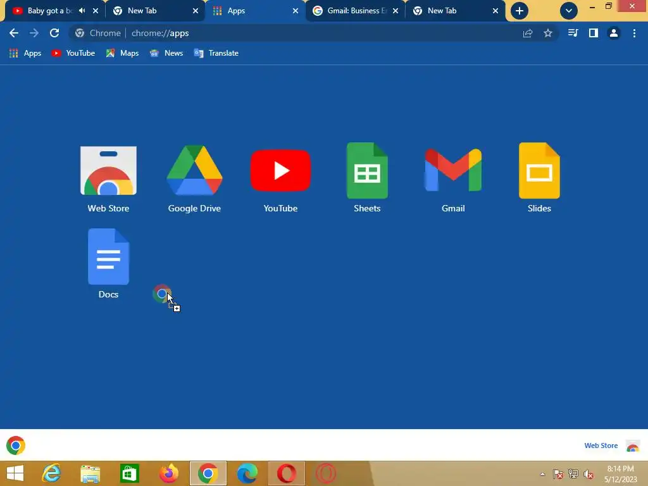Select the Apps tab
Viewport: 648px width, 486px height.
coord(255,11)
